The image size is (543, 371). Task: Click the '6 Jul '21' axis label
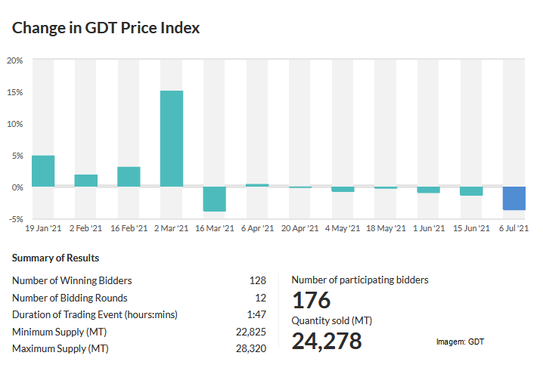pos(514,228)
